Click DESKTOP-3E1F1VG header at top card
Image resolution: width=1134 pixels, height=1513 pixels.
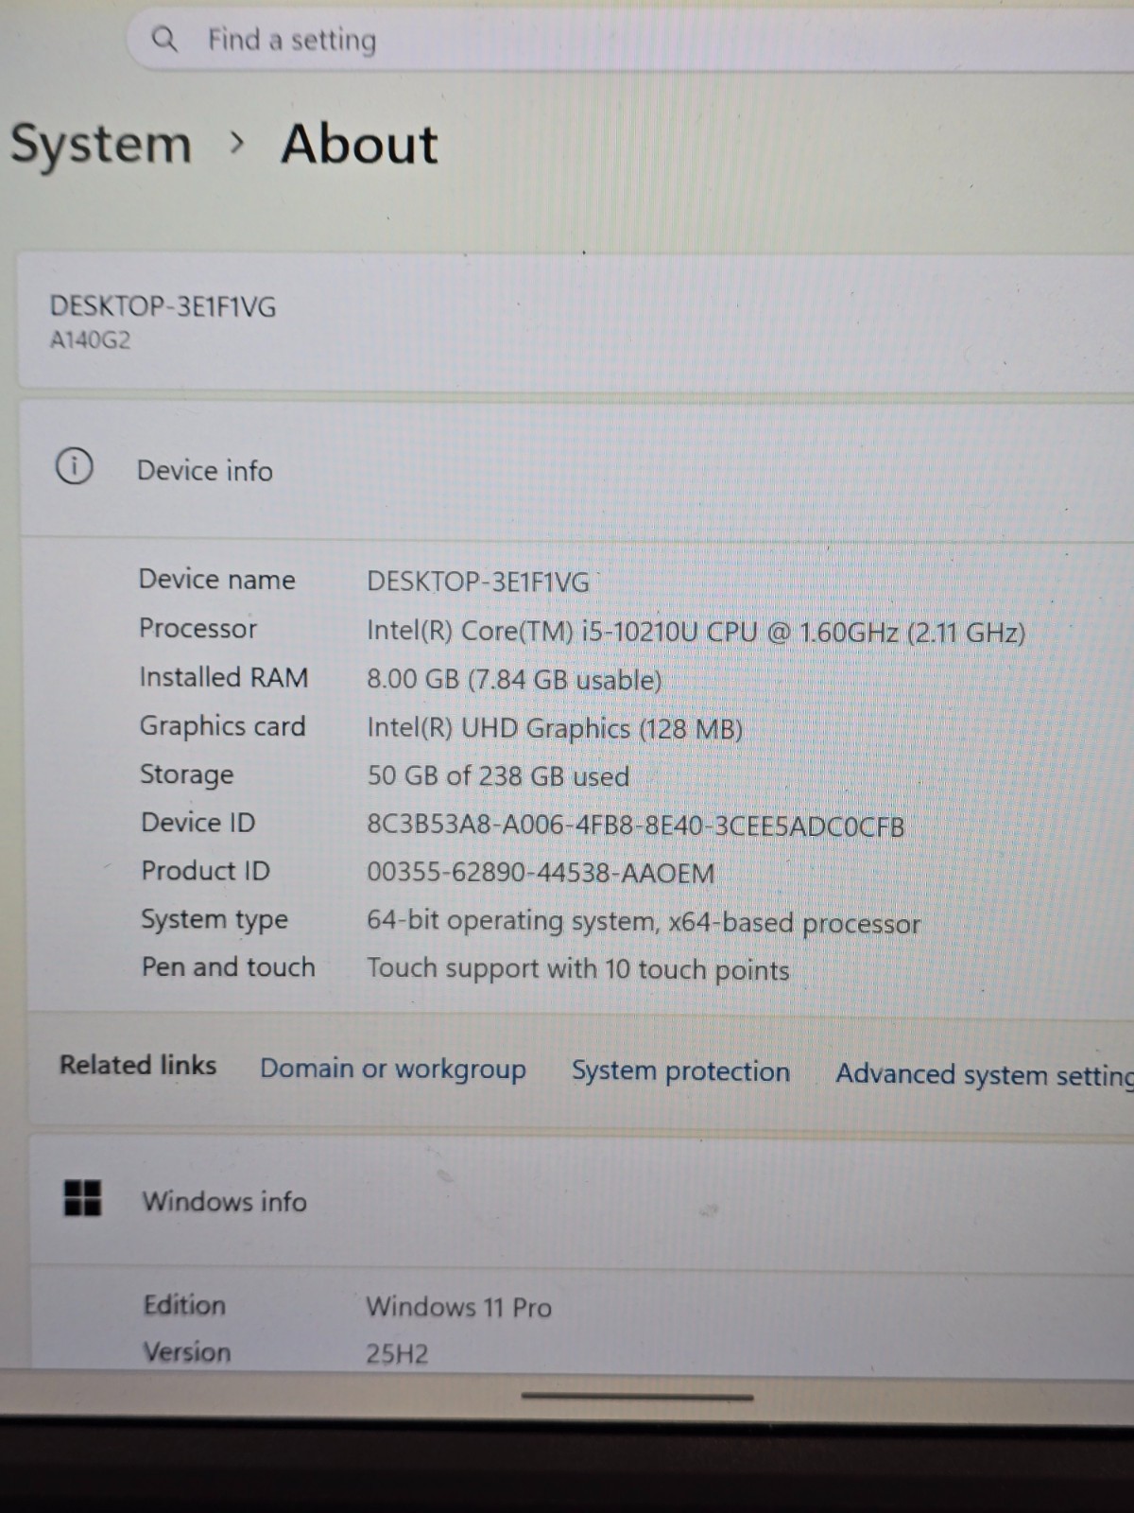coord(163,306)
